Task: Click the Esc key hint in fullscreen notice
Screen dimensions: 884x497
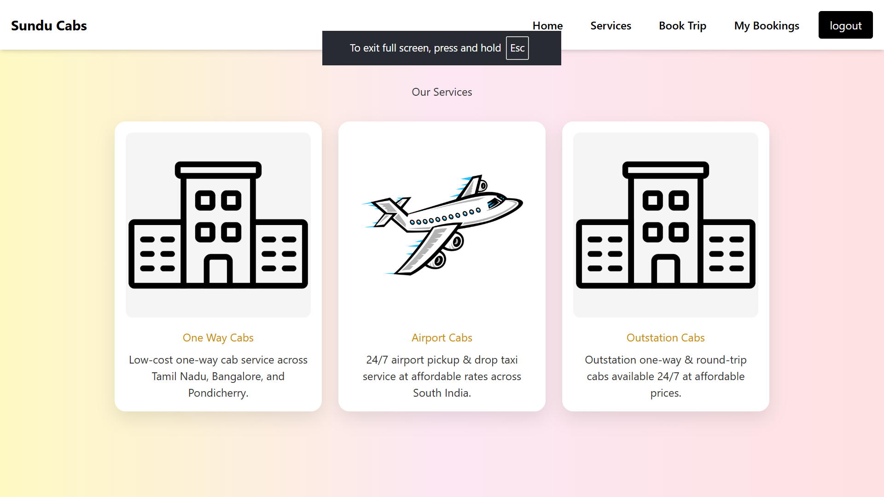Action: coord(517,48)
